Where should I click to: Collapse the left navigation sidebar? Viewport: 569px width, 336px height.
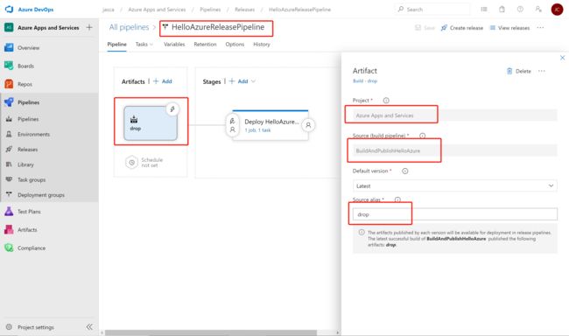coord(89,327)
